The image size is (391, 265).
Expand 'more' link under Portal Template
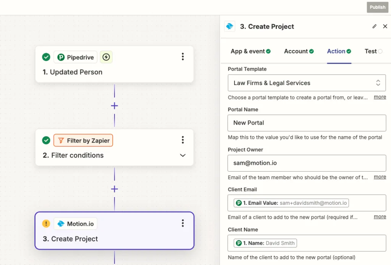[x=380, y=97]
